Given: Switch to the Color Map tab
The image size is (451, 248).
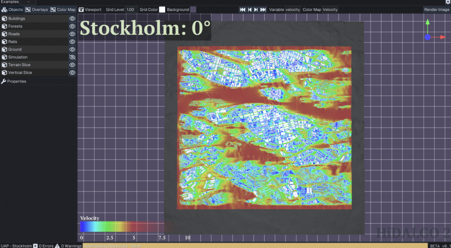Looking at the screenshot, I should point(63,10).
